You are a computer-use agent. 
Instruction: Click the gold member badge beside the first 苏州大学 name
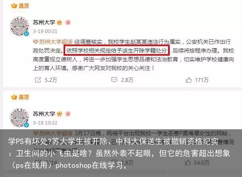coord(60,23)
